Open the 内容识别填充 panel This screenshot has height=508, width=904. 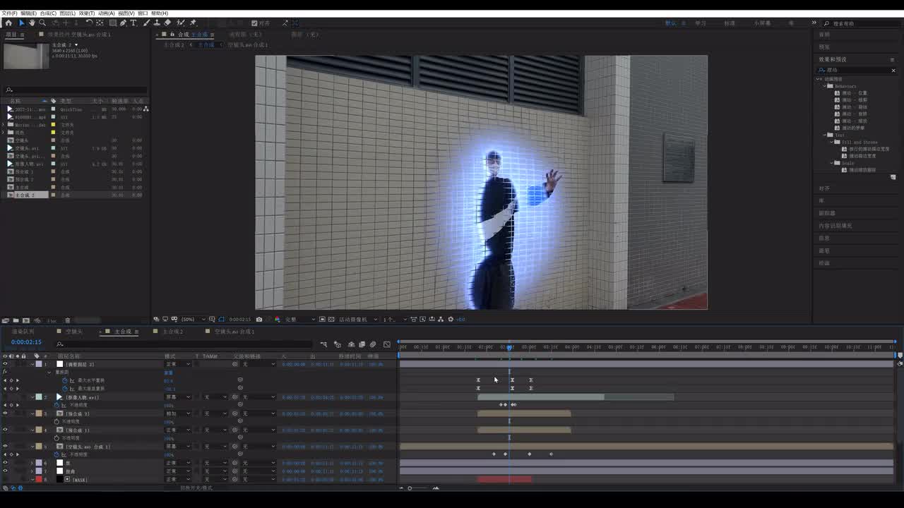[x=835, y=226]
